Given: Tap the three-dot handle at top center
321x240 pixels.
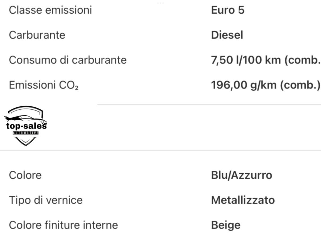Looking at the screenshot, I should pos(160,3).
